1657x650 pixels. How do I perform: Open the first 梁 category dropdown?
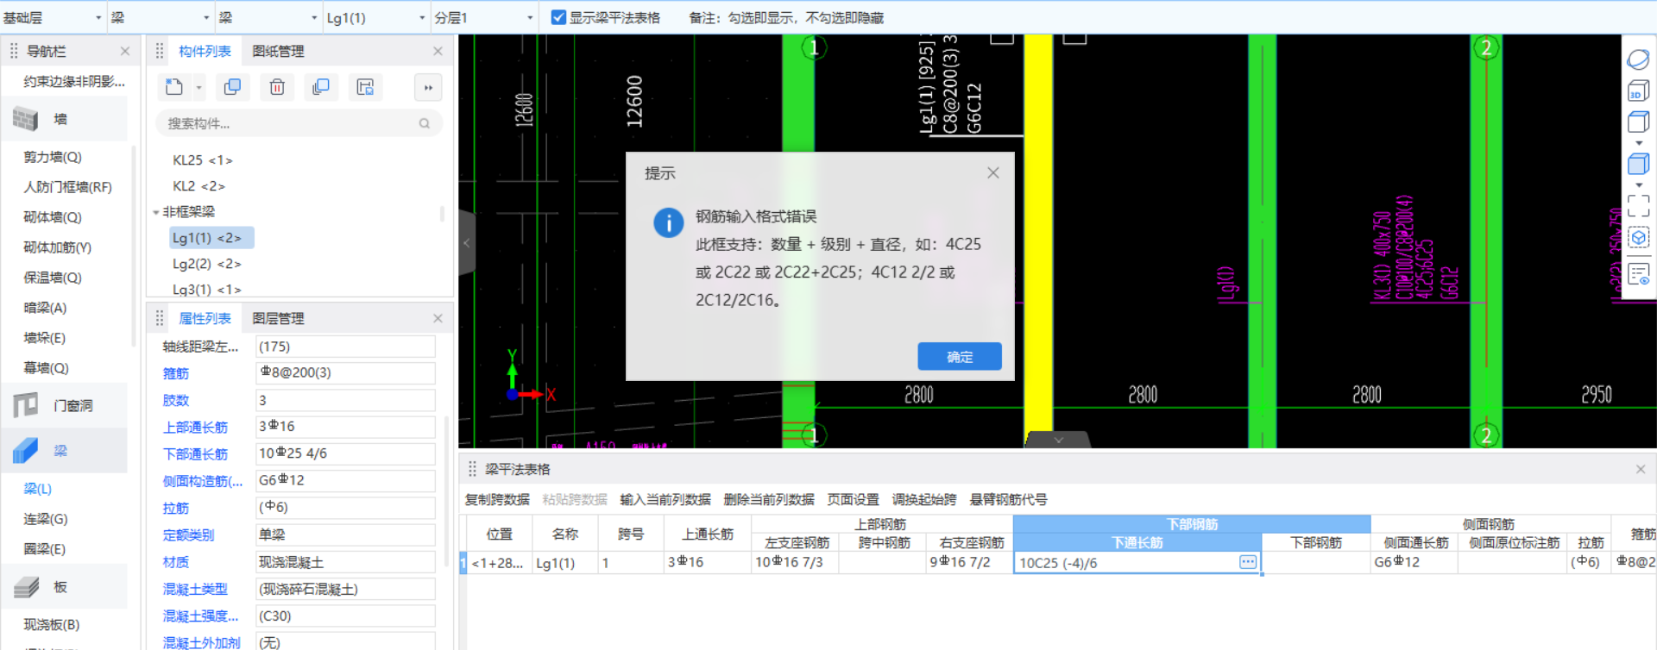coord(161,17)
